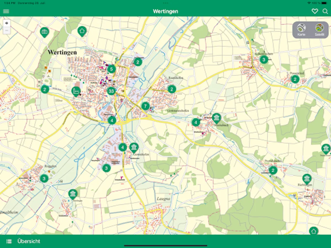Screen dimensions: 331x248
Task: Open the 2 cluster at Reatshofen
Action: point(172,89)
